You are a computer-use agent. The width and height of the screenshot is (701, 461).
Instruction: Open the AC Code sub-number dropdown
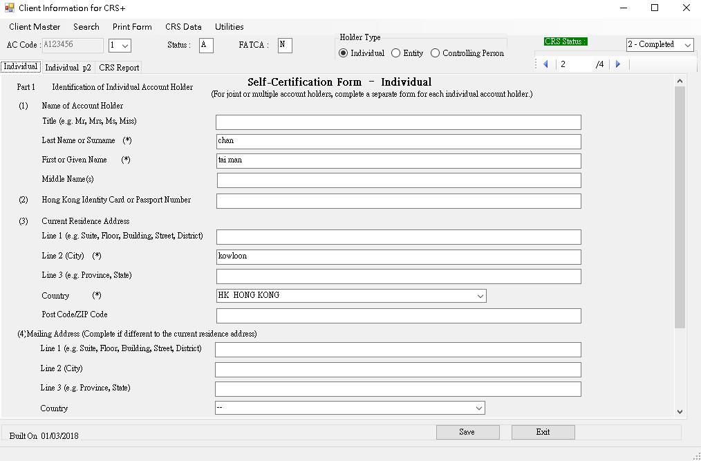click(126, 46)
